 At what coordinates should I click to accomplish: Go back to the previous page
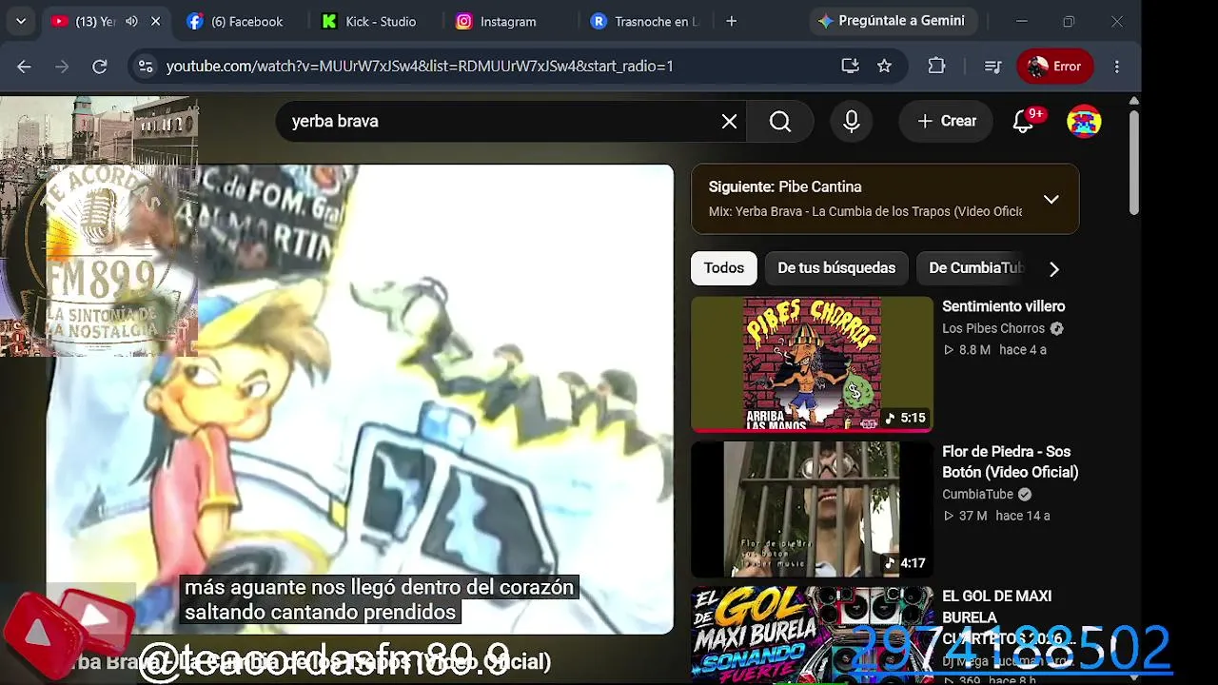[x=24, y=67]
